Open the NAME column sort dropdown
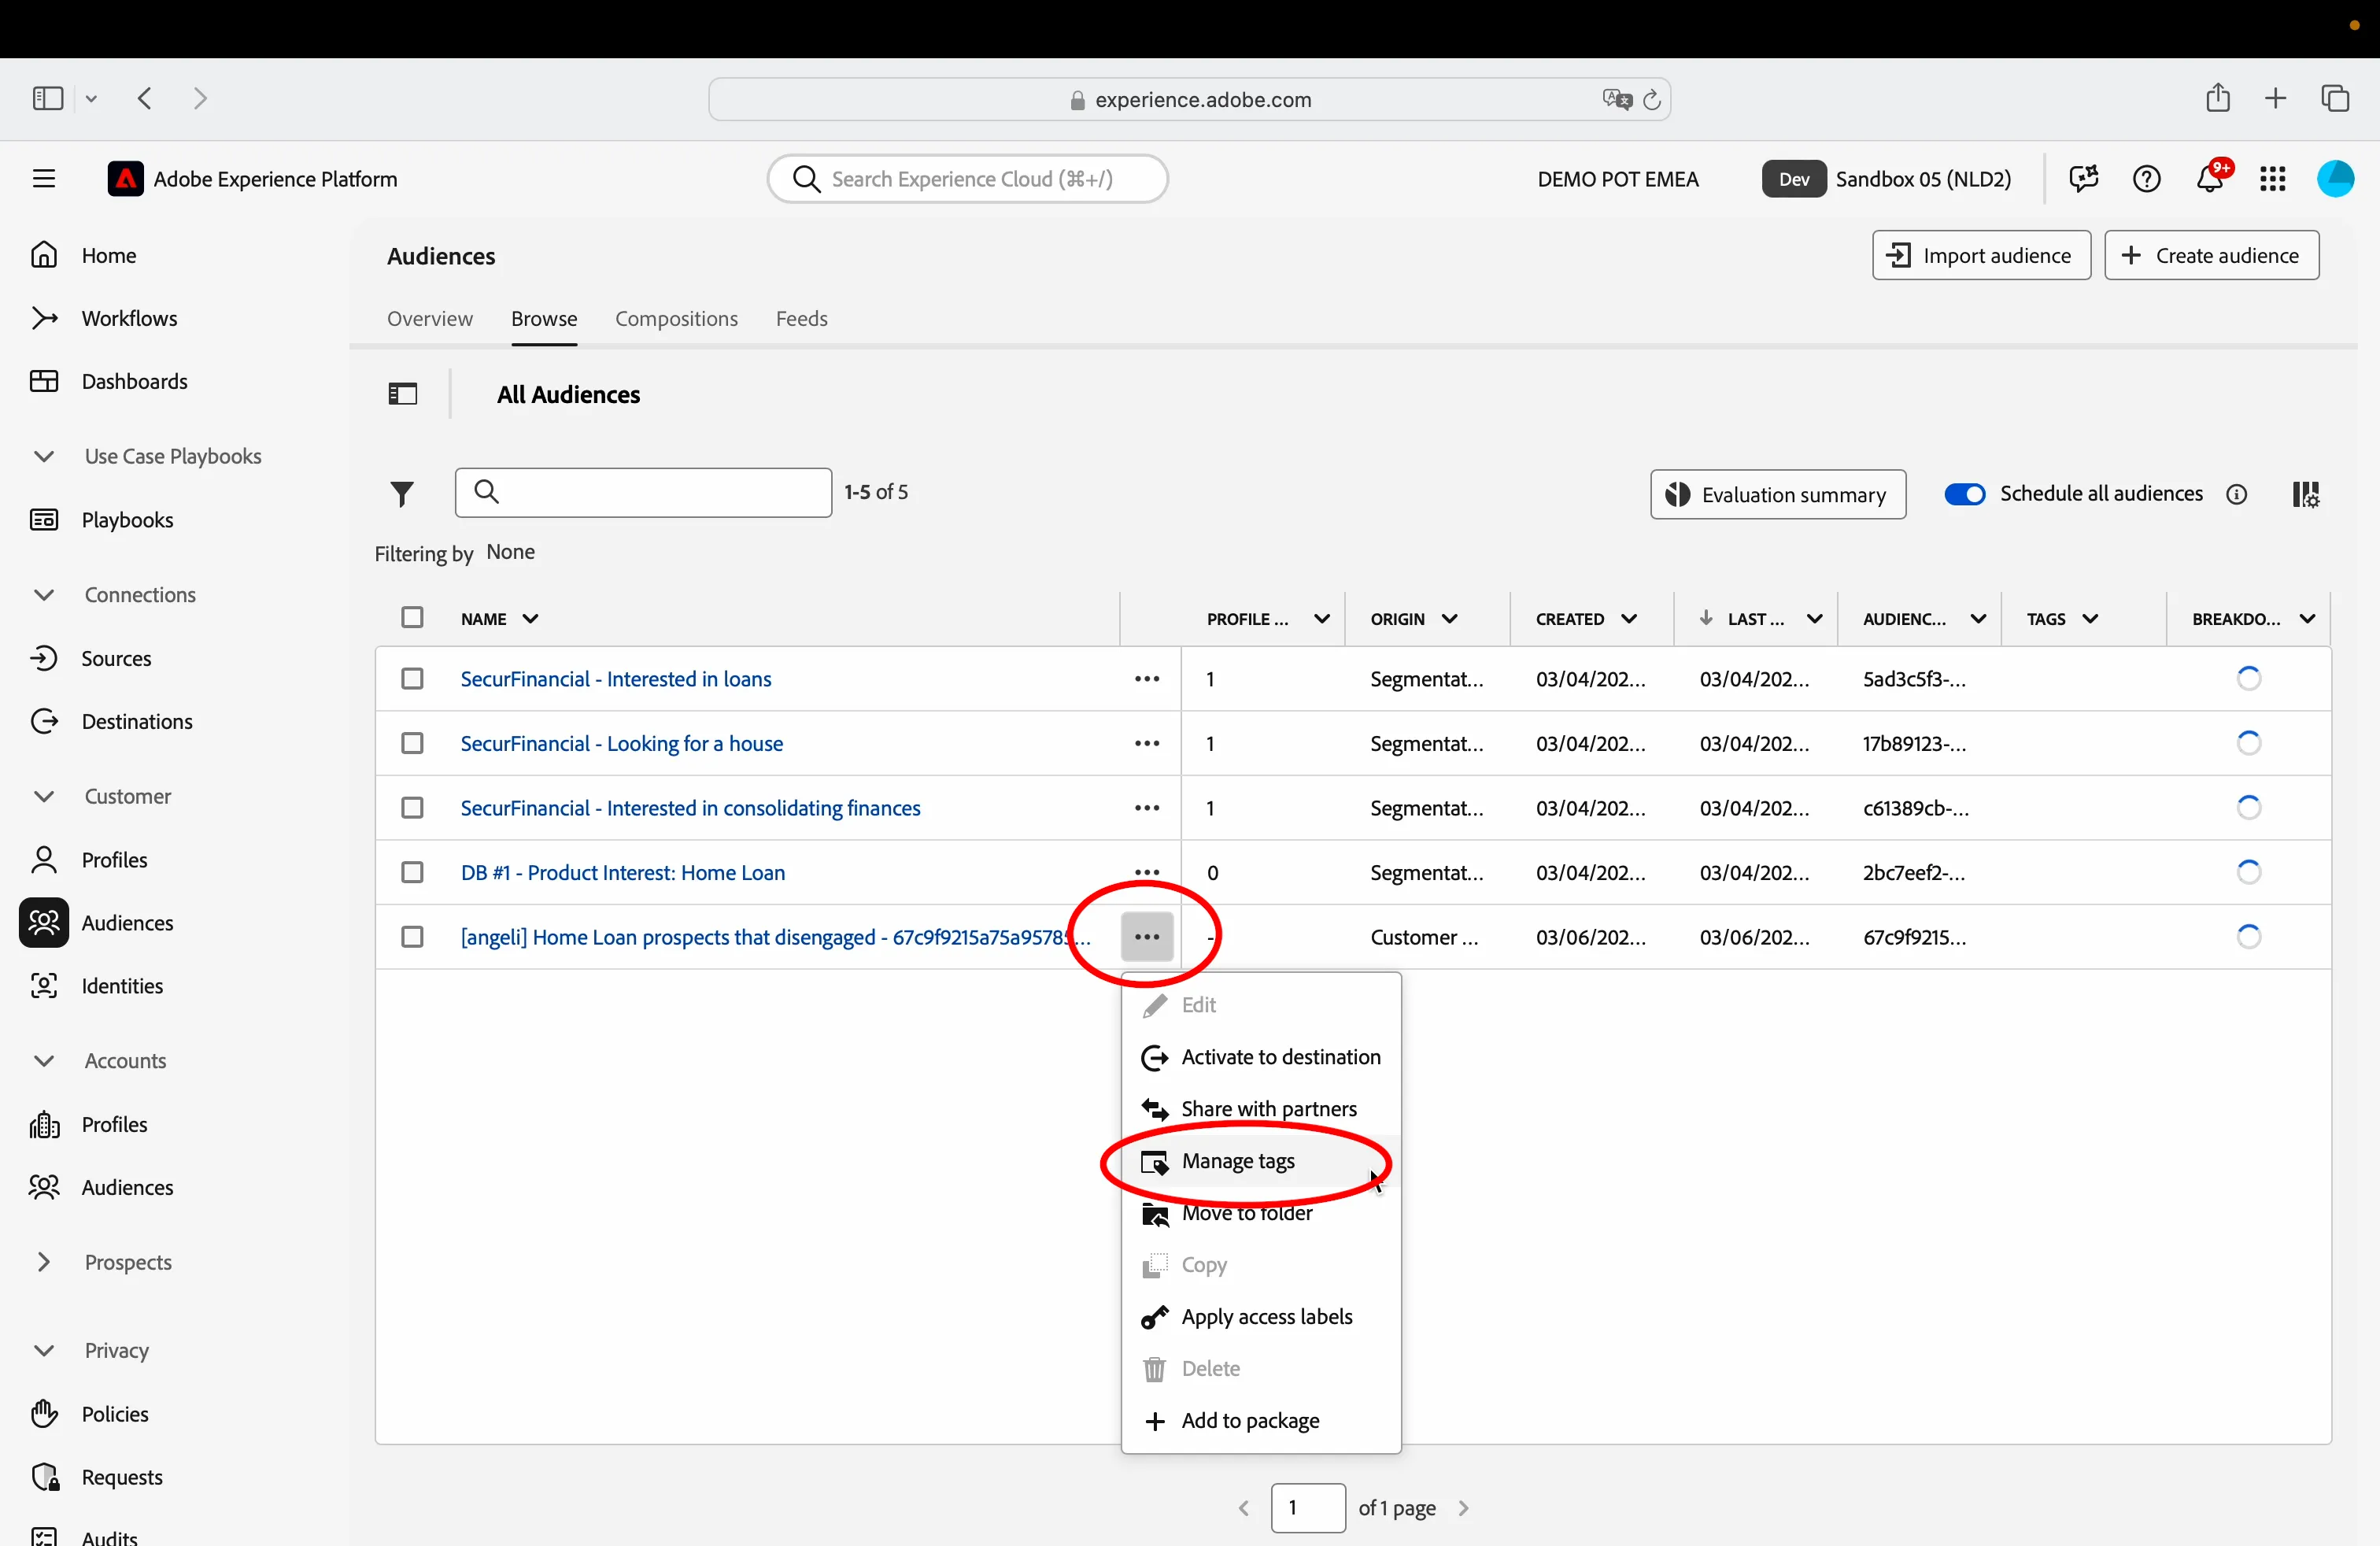2380x1546 pixels. tap(531, 619)
